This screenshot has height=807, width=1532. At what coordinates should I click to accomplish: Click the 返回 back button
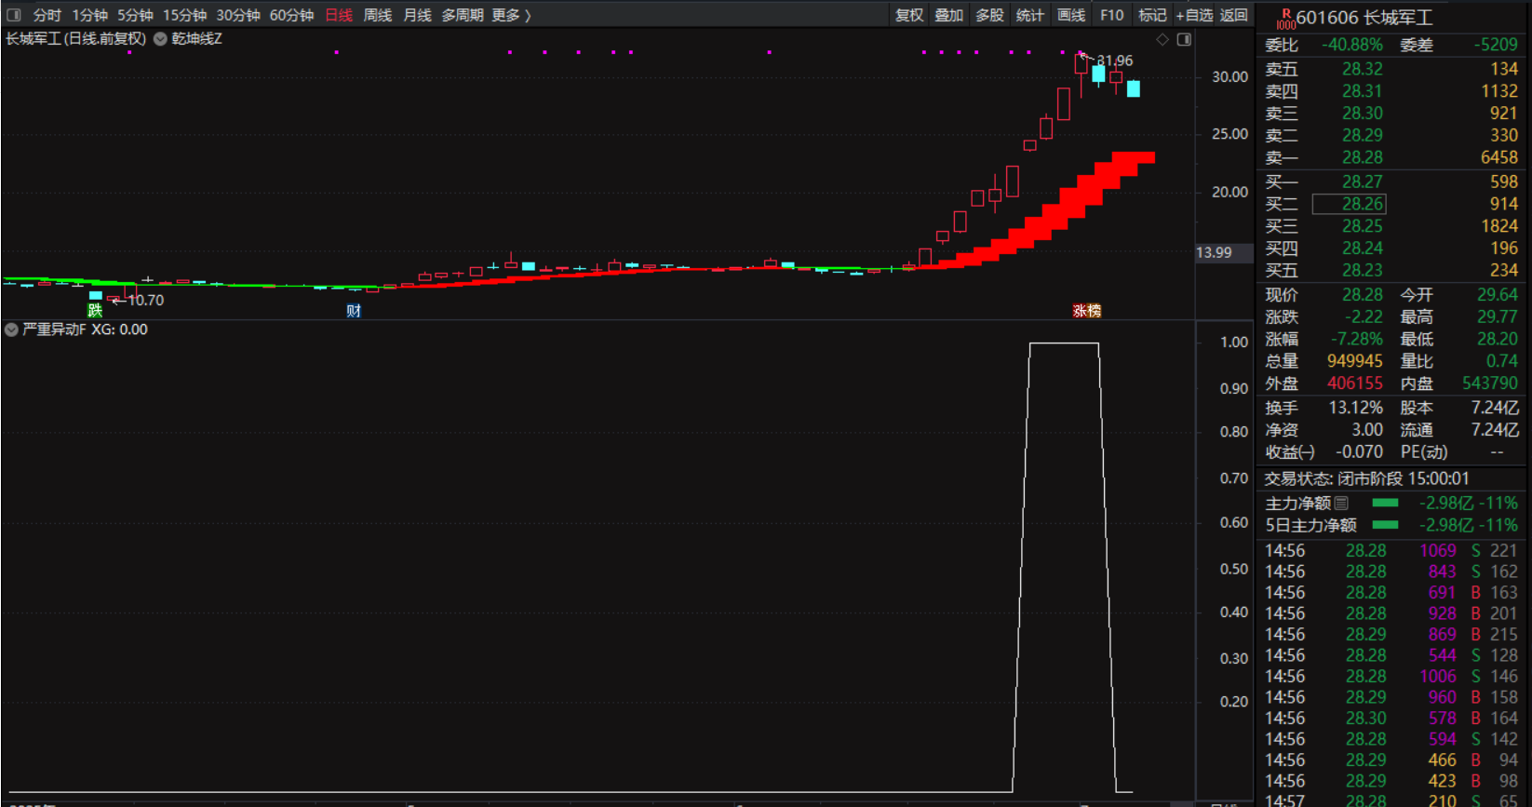(x=1234, y=15)
